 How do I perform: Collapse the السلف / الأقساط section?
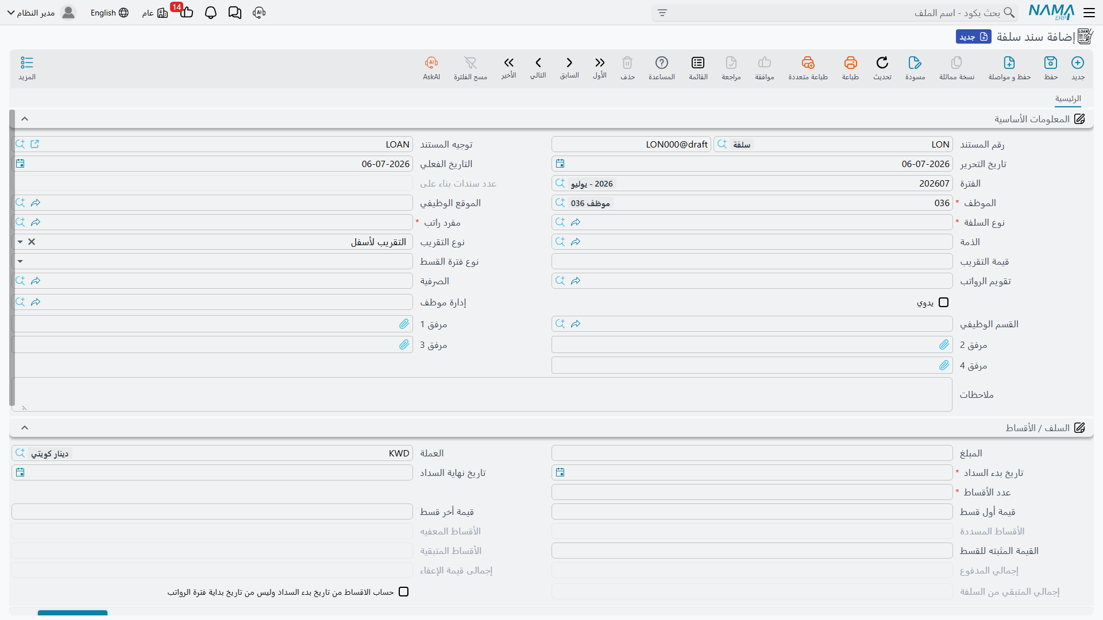coord(25,428)
